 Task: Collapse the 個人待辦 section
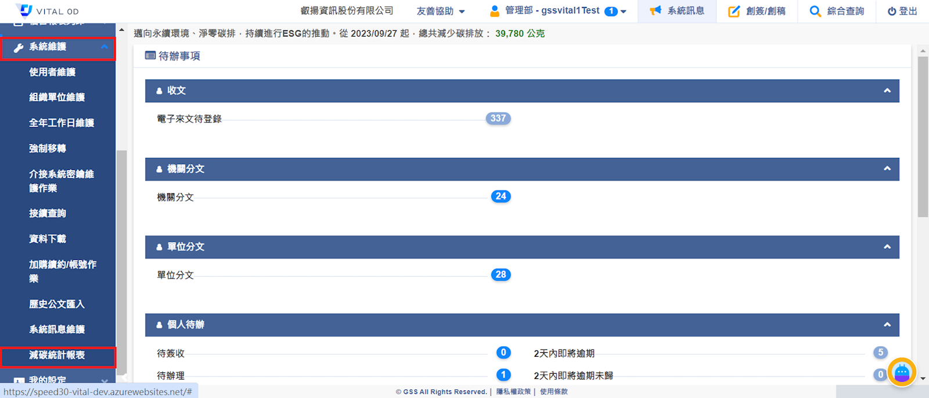click(887, 325)
